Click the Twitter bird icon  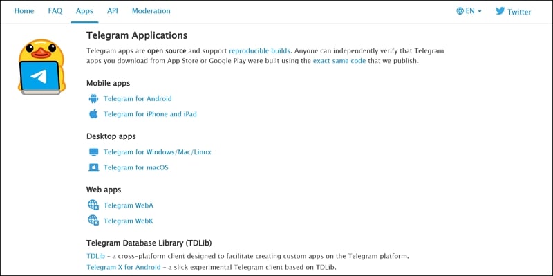point(500,10)
